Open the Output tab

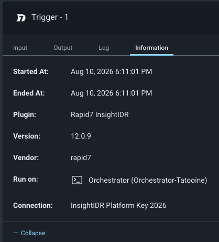point(63,48)
